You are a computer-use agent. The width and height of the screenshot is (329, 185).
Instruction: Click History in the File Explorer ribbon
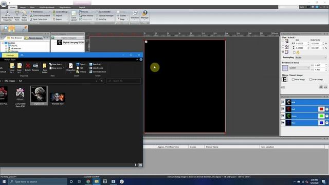point(81,72)
